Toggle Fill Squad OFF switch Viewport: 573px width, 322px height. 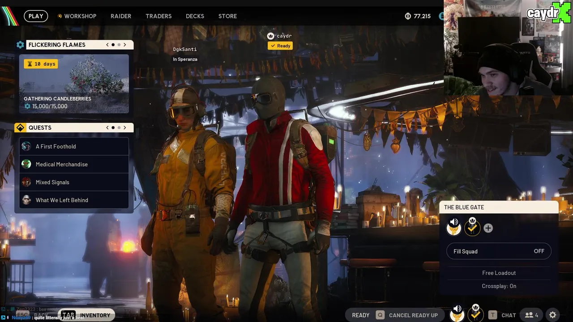click(x=499, y=251)
